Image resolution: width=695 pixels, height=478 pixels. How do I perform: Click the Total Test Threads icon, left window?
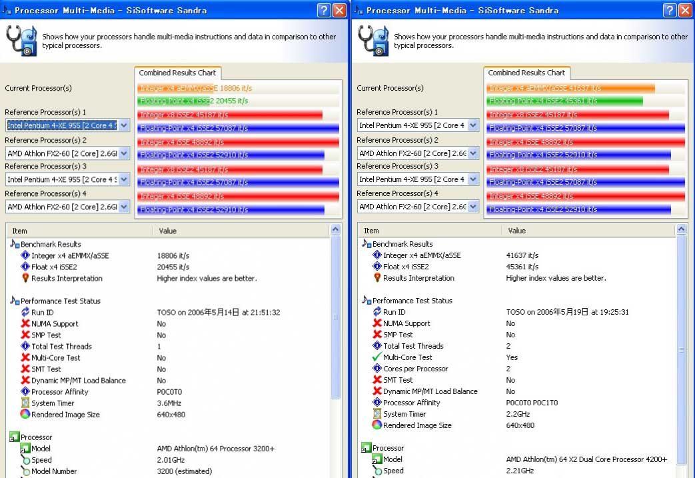(x=25, y=346)
